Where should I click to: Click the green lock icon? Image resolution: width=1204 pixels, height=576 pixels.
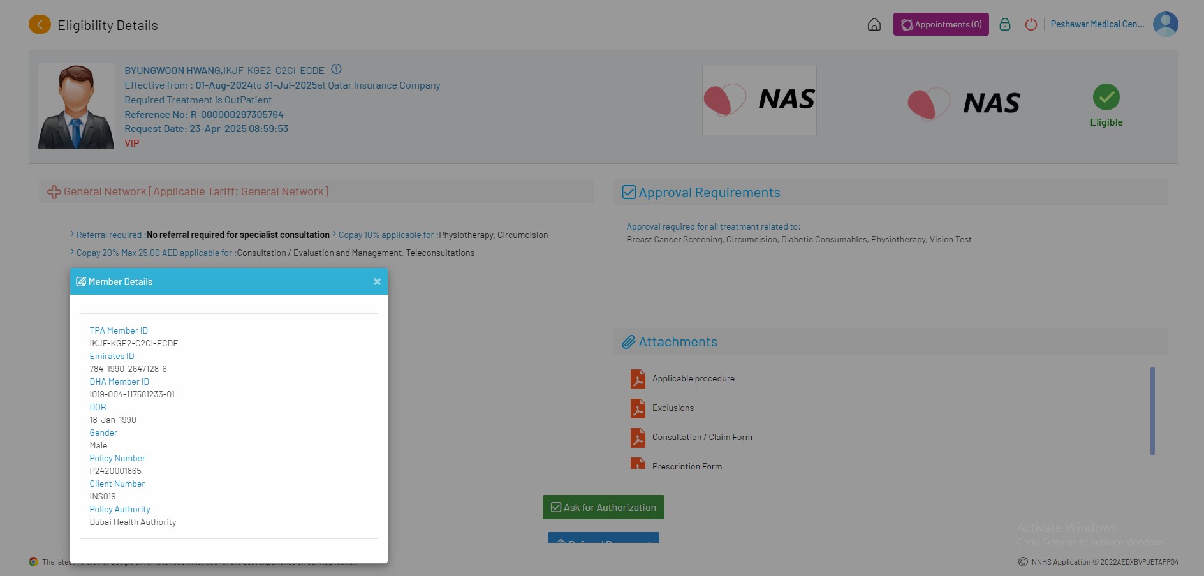(x=1004, y=25)
